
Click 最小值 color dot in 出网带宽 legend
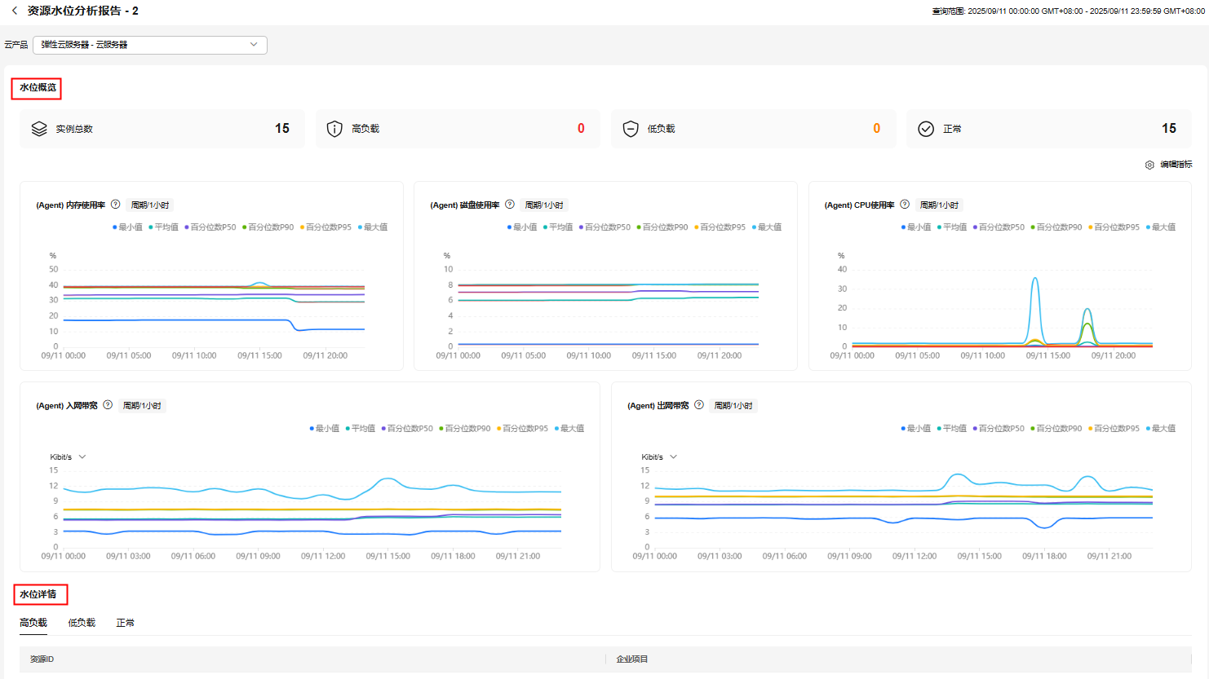point(903,429)
